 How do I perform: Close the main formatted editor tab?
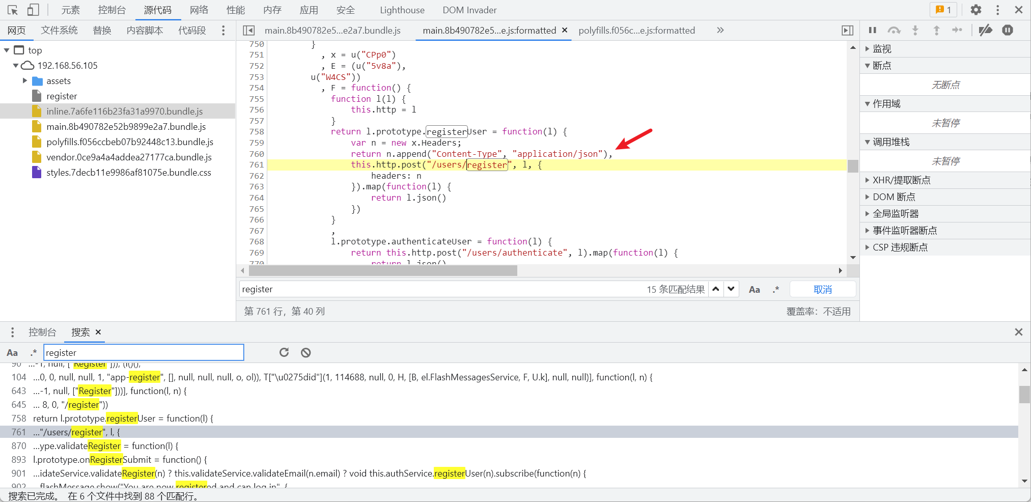(x=565, y=30)
